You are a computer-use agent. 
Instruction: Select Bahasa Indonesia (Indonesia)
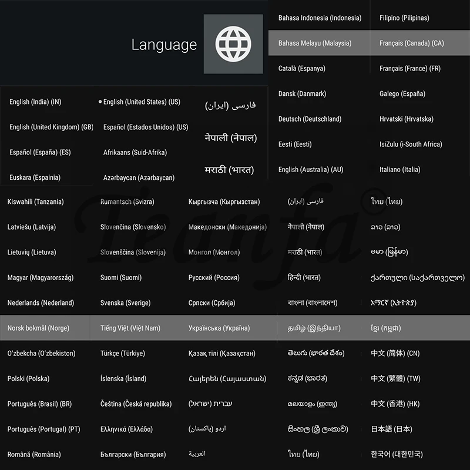coord(320,18)
